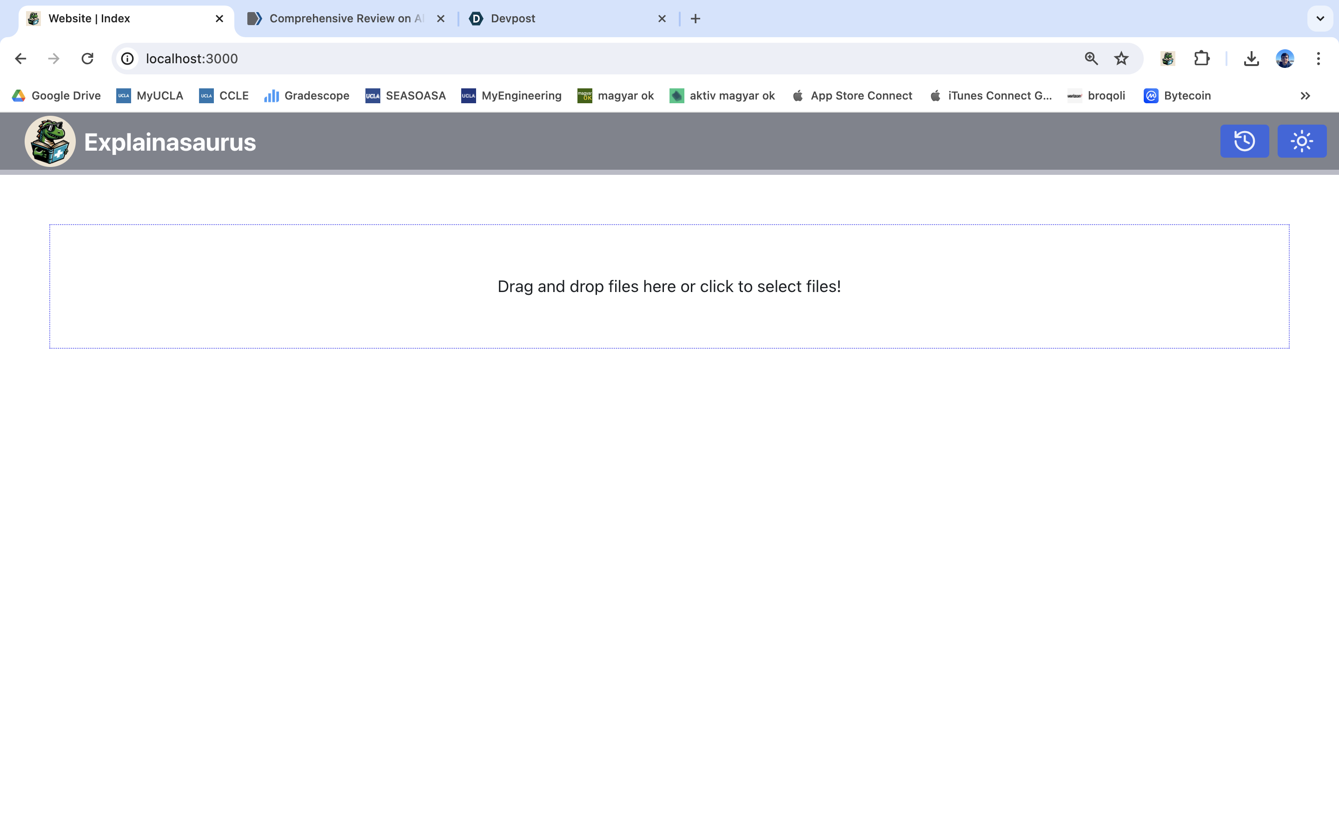Viewport: 1339px width, 837px height.
Task: Open the Extensions puzzle icon
Action: coord(1201,59)
